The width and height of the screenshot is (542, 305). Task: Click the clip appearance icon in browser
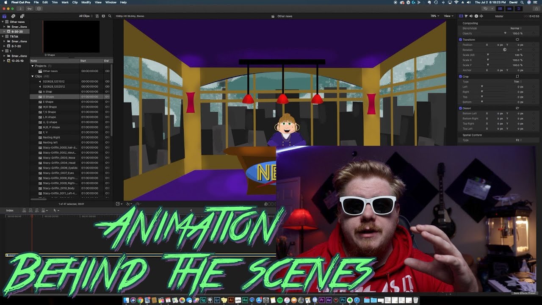pos(103,16)
